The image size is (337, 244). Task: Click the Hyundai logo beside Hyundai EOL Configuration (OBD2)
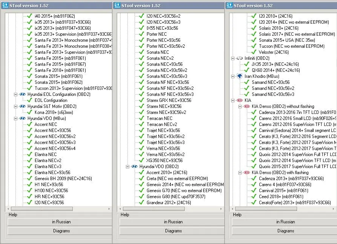[x=22, y=94]
